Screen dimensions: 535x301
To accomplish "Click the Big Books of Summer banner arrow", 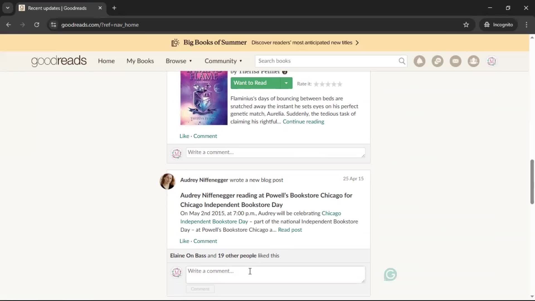I will [x=357, y=43].
